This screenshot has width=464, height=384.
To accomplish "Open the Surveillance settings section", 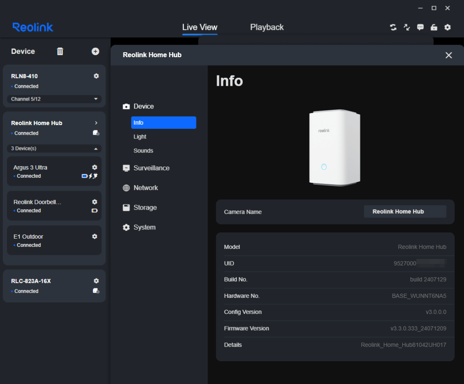I will pyautogui.click(x=152, y=168).
